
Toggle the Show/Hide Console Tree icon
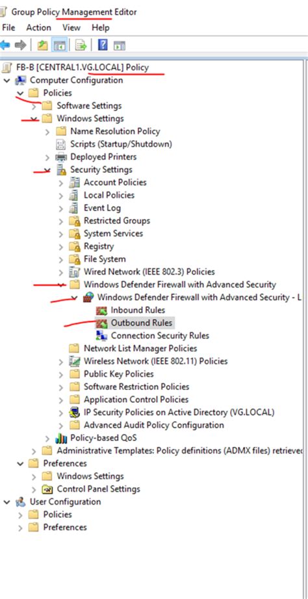pos(59,45)
